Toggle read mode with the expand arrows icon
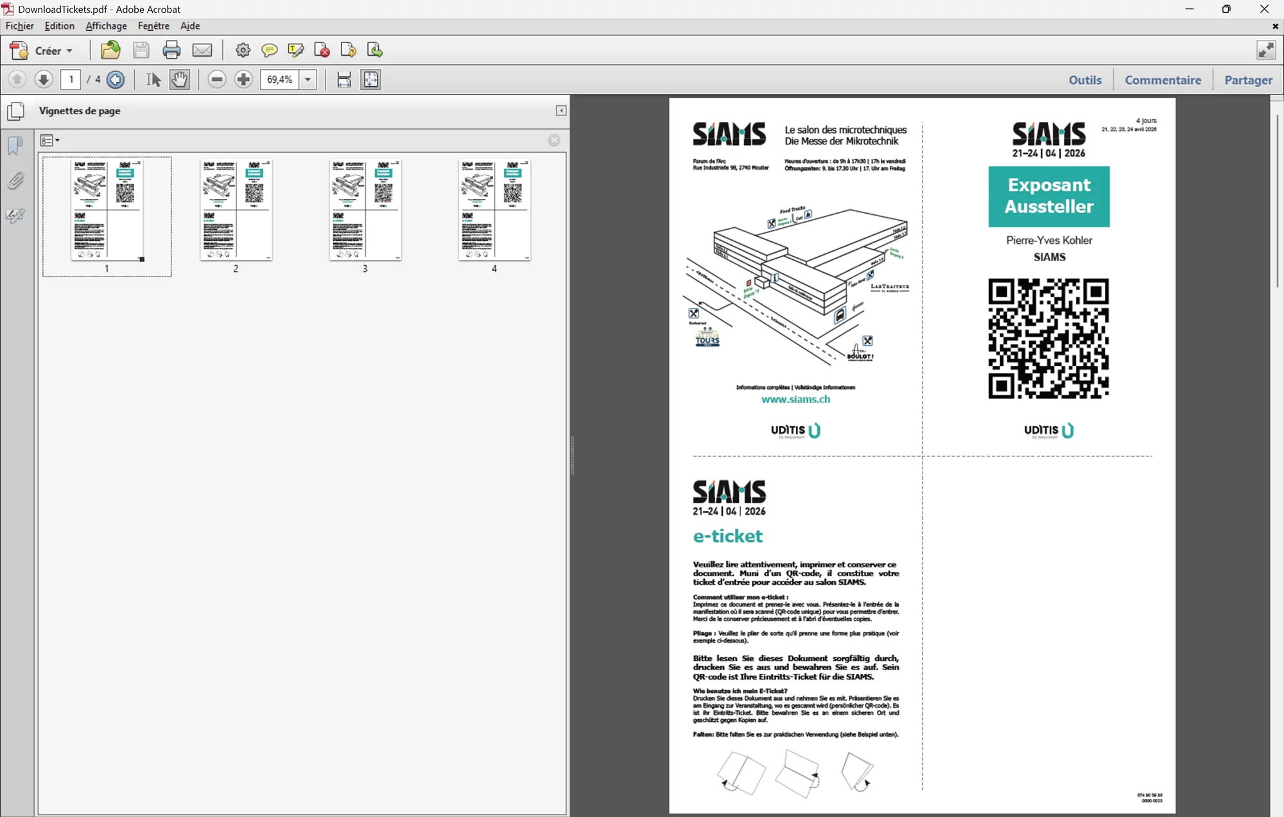The width and height of the screenshot is (1284, 817). [x=1265, y=50]
